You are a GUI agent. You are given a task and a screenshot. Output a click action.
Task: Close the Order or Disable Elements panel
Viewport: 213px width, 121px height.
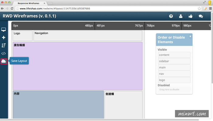190,36
